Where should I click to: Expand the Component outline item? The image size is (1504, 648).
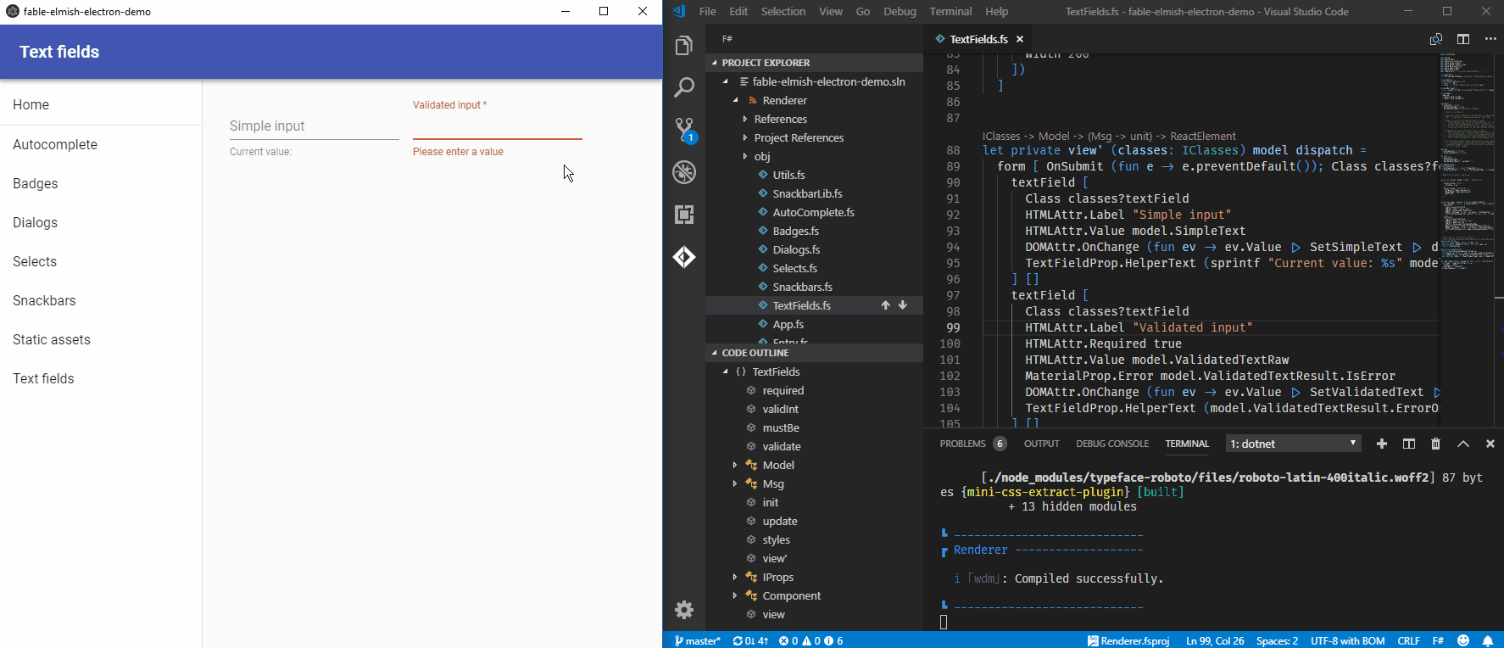(x=735, y=595)
